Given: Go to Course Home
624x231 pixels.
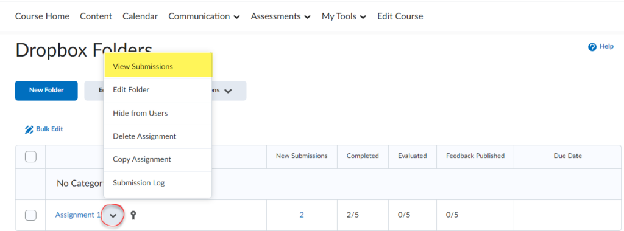Looking at the screenshot, I should (42, 16).
